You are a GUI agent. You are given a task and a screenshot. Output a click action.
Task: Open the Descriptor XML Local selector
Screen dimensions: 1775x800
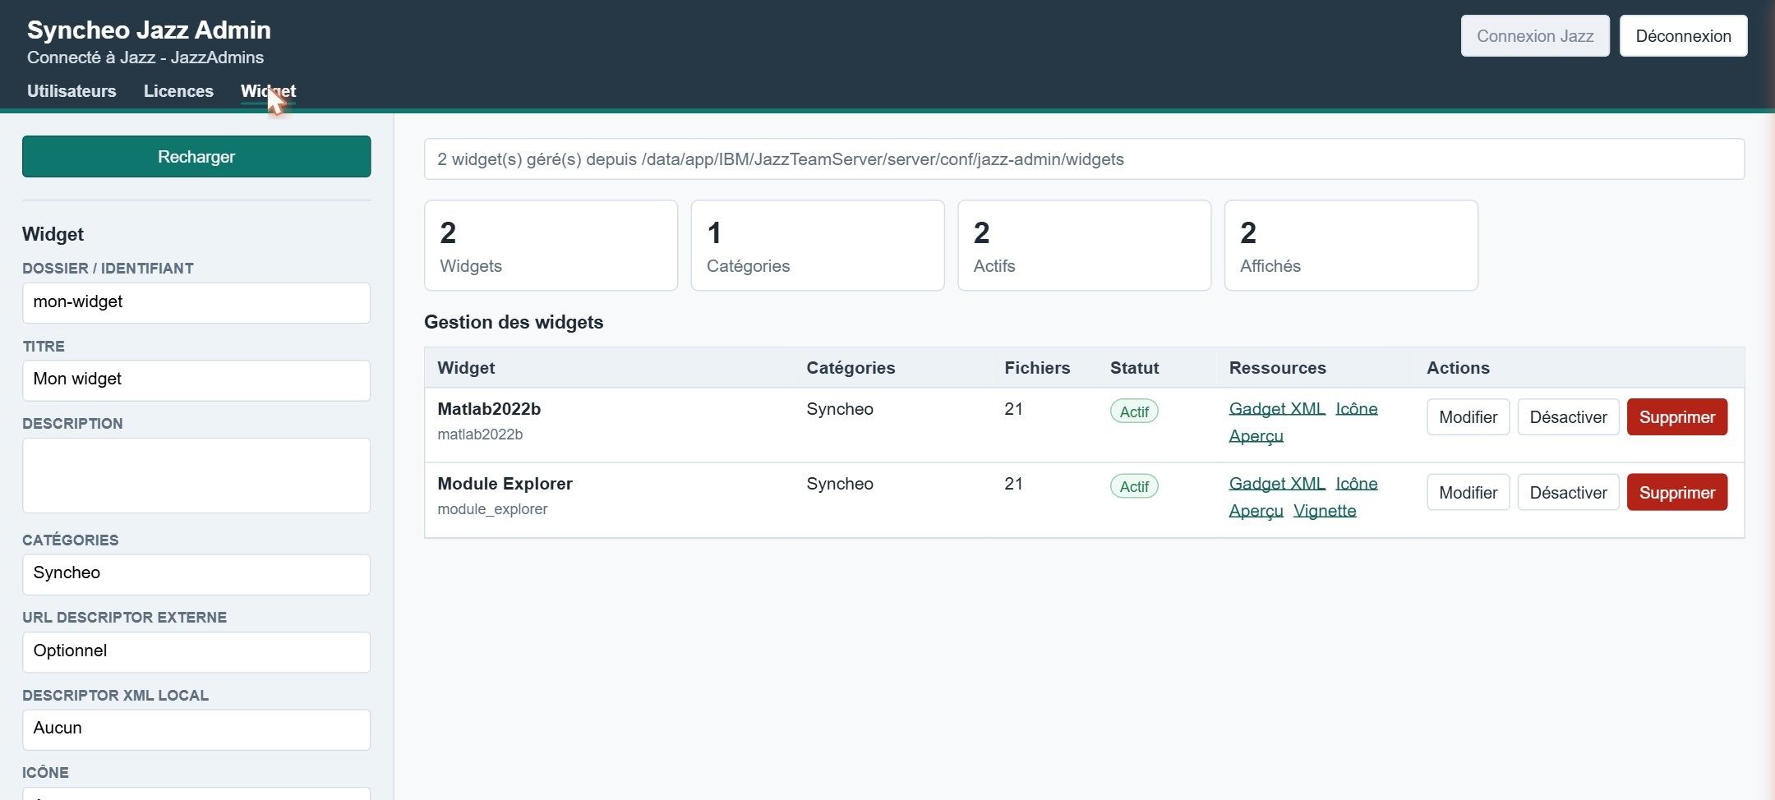click(x=196, y=729)
